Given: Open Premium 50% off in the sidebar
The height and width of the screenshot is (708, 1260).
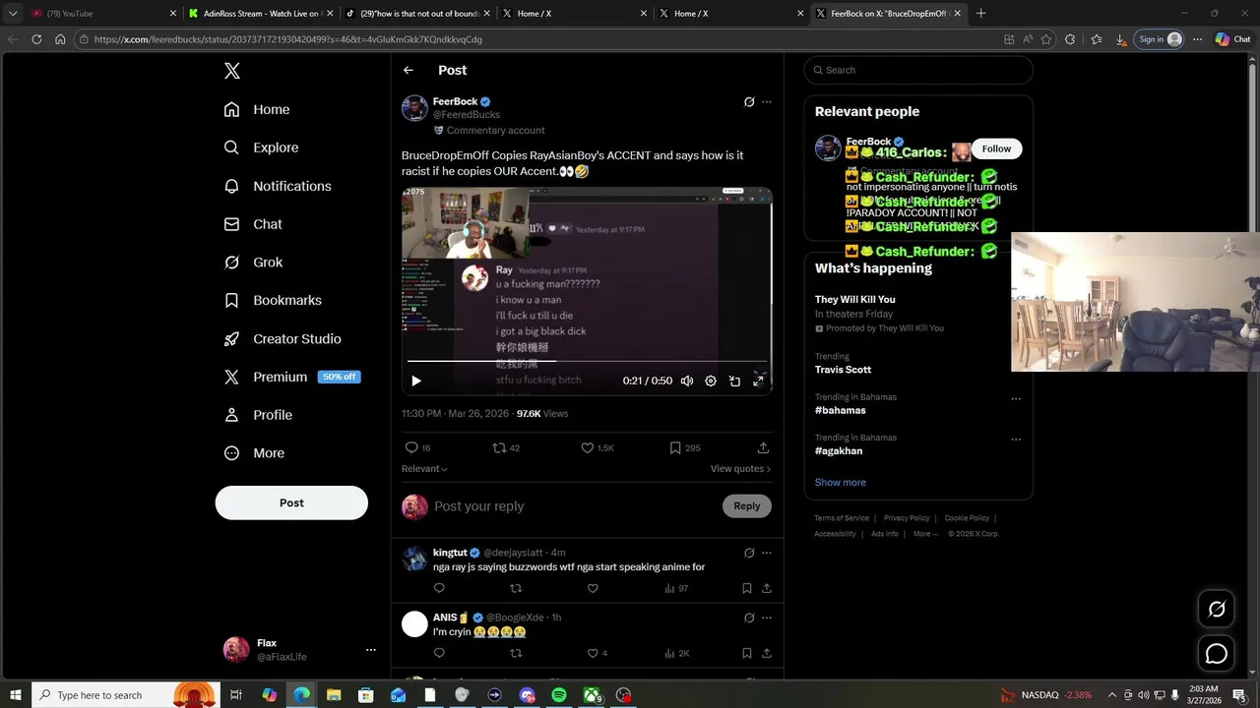Looking at the screenshot, I should (x=291, y=377).
